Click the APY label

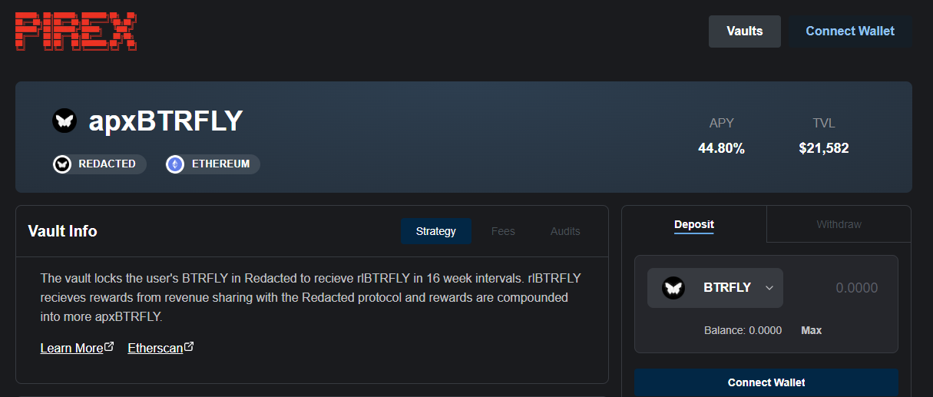tap(721, 123)
